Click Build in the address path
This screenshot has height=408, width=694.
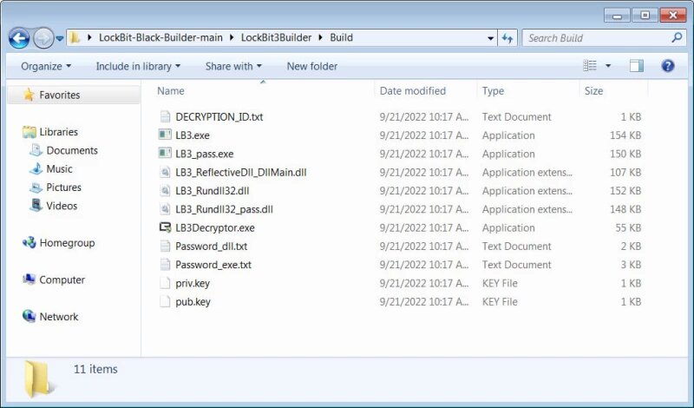coord(341,37)
